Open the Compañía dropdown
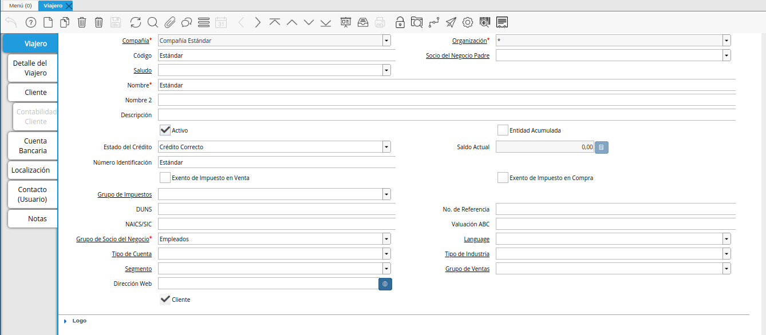This screenshot has width=766, height=335. click(x=387, y=41)
